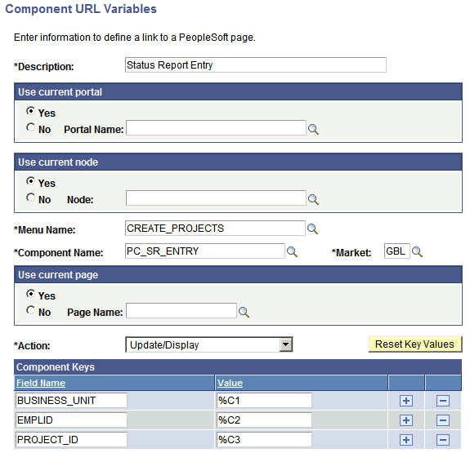Click the Market field
This screenshot has width=470, height=453.
397,251
